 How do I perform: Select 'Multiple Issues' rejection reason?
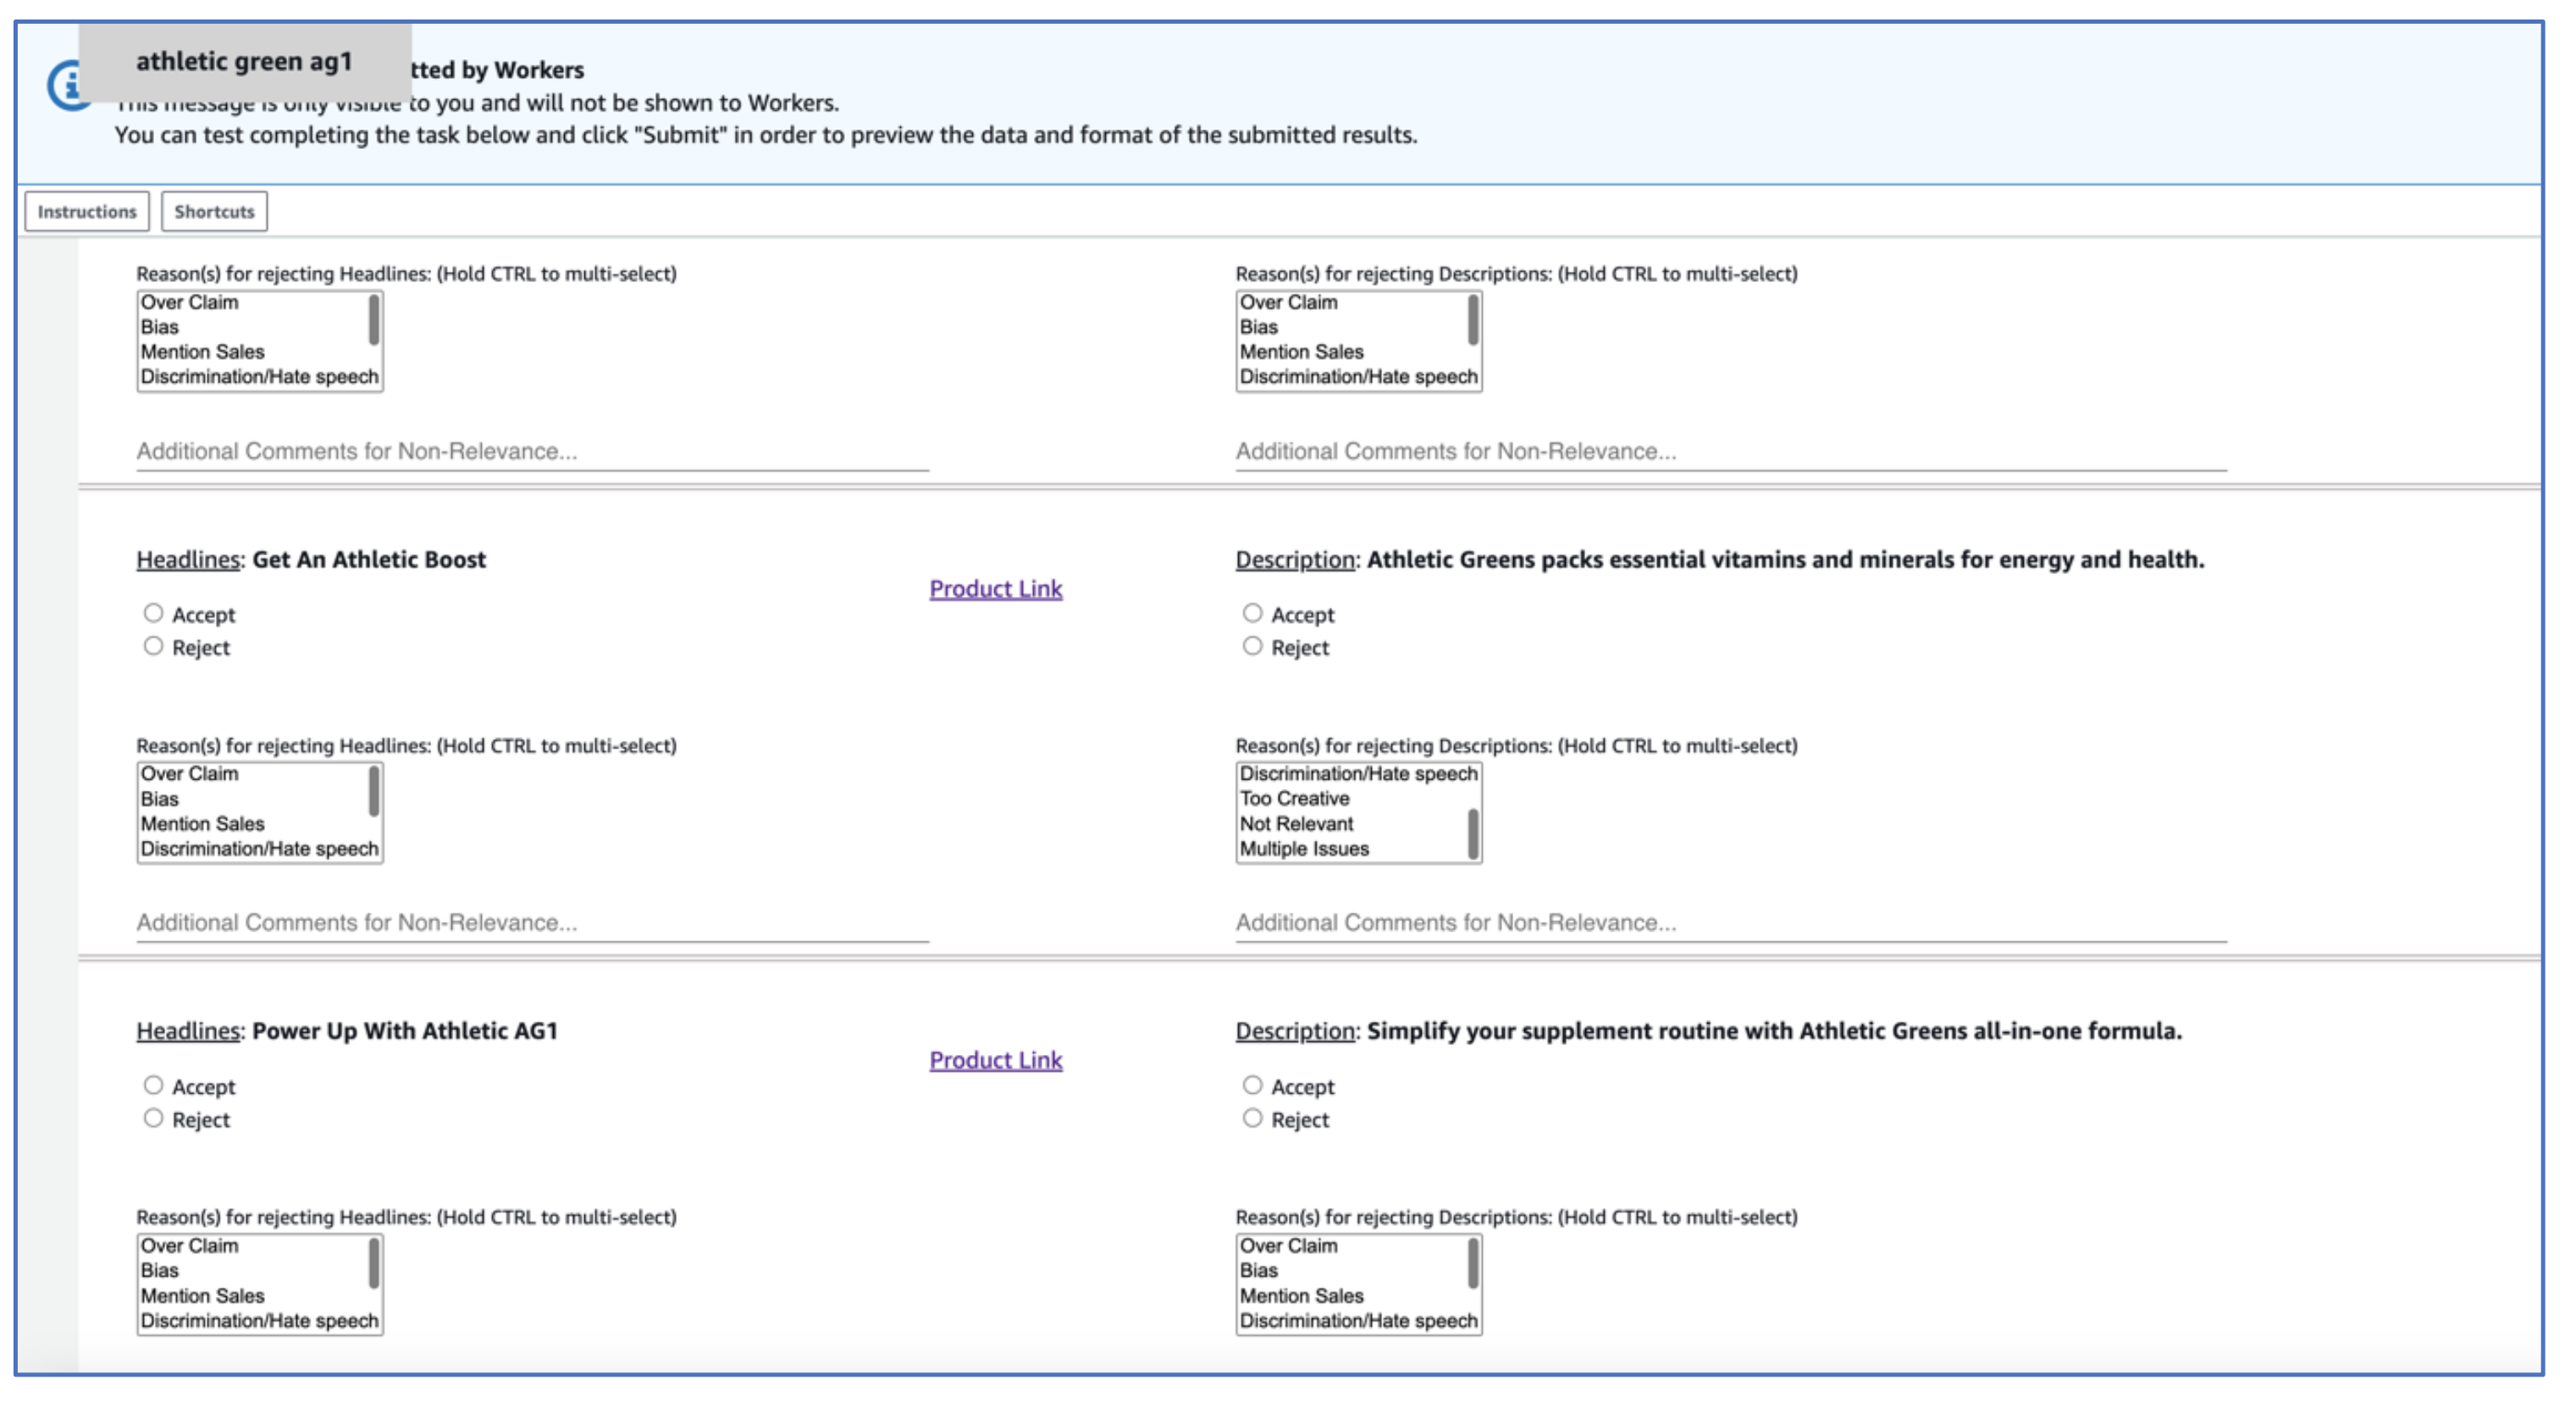(x=1304, y=848)
